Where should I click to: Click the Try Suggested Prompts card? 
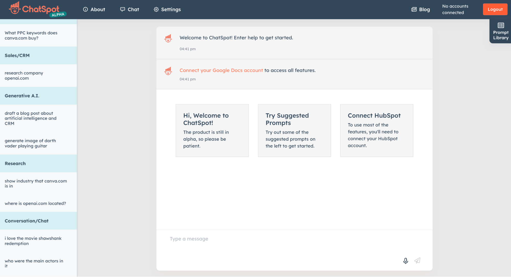tap(294, 130)
